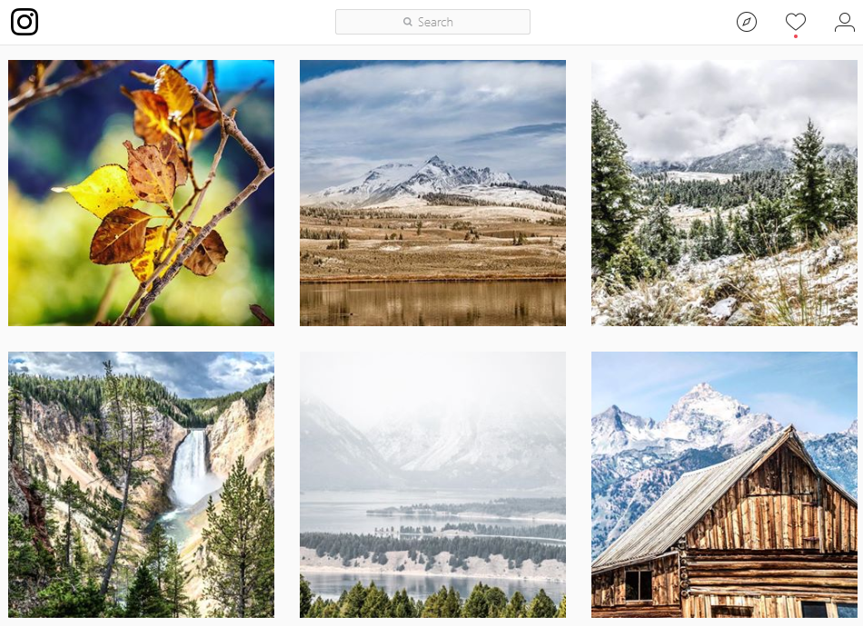Click the magnifier icon in search bar

pyautogui.click(x=407, y=22)
